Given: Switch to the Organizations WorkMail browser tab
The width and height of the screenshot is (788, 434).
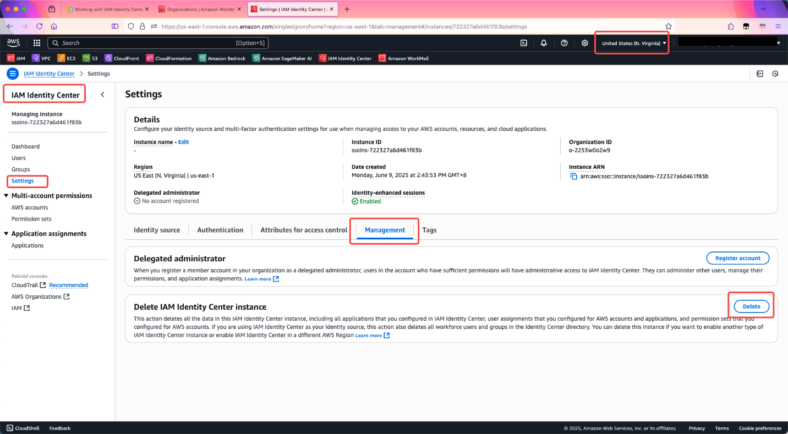Looking at the screenshot, I should point(198,9).
